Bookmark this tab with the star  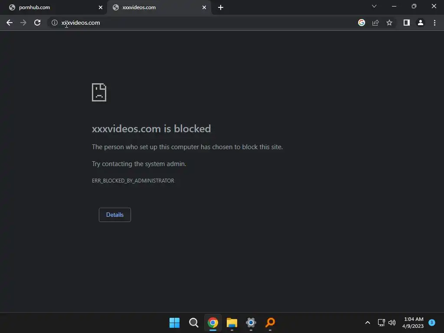point(389,23)
